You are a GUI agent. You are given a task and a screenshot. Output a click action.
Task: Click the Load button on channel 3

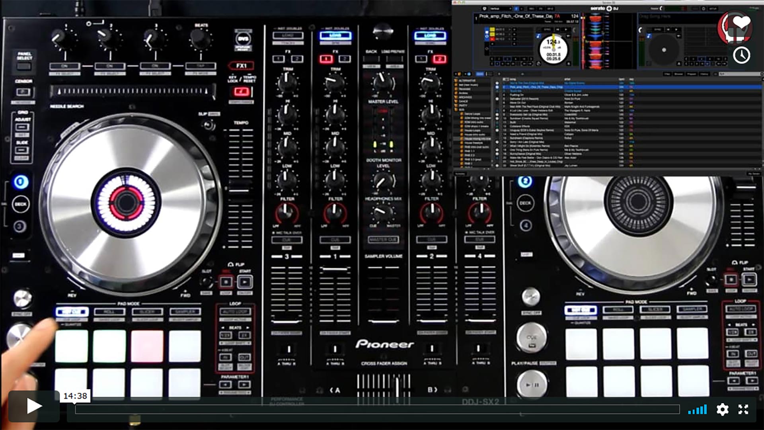pyautogui.click(x=288, y=35)
